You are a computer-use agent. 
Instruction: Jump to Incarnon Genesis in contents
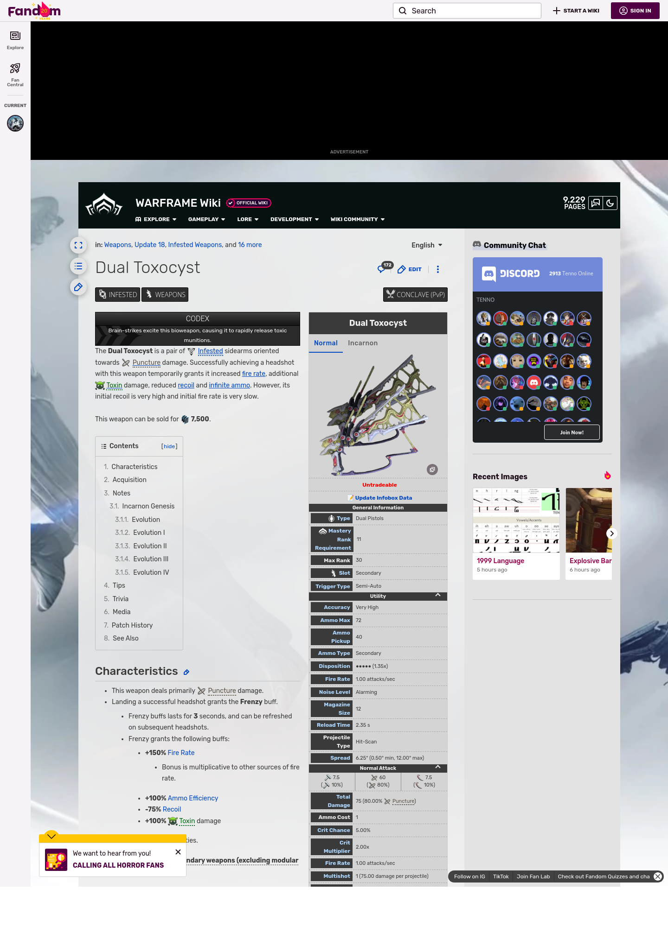point(148,506)
